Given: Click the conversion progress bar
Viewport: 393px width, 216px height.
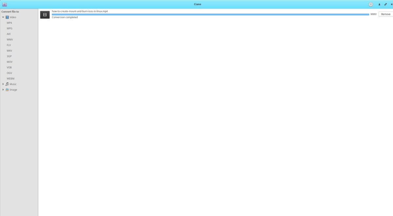Looking at the screenshot, I should click(x=210, y=14).
